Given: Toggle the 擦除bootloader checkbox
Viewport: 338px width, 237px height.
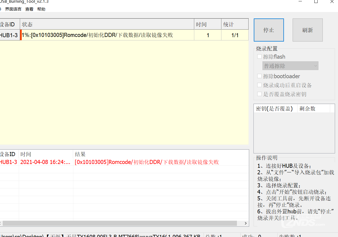Looking at the screenshot, I should 259,76.
